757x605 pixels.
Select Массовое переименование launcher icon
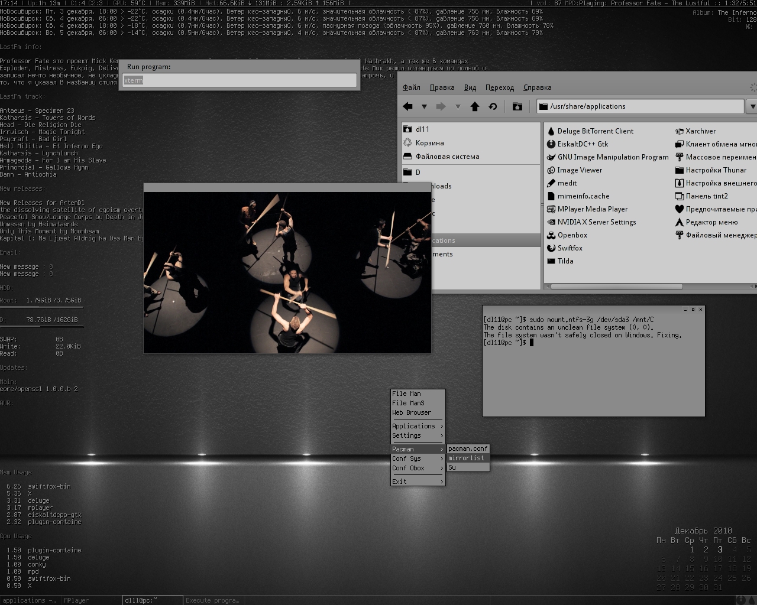pos(680,157)
